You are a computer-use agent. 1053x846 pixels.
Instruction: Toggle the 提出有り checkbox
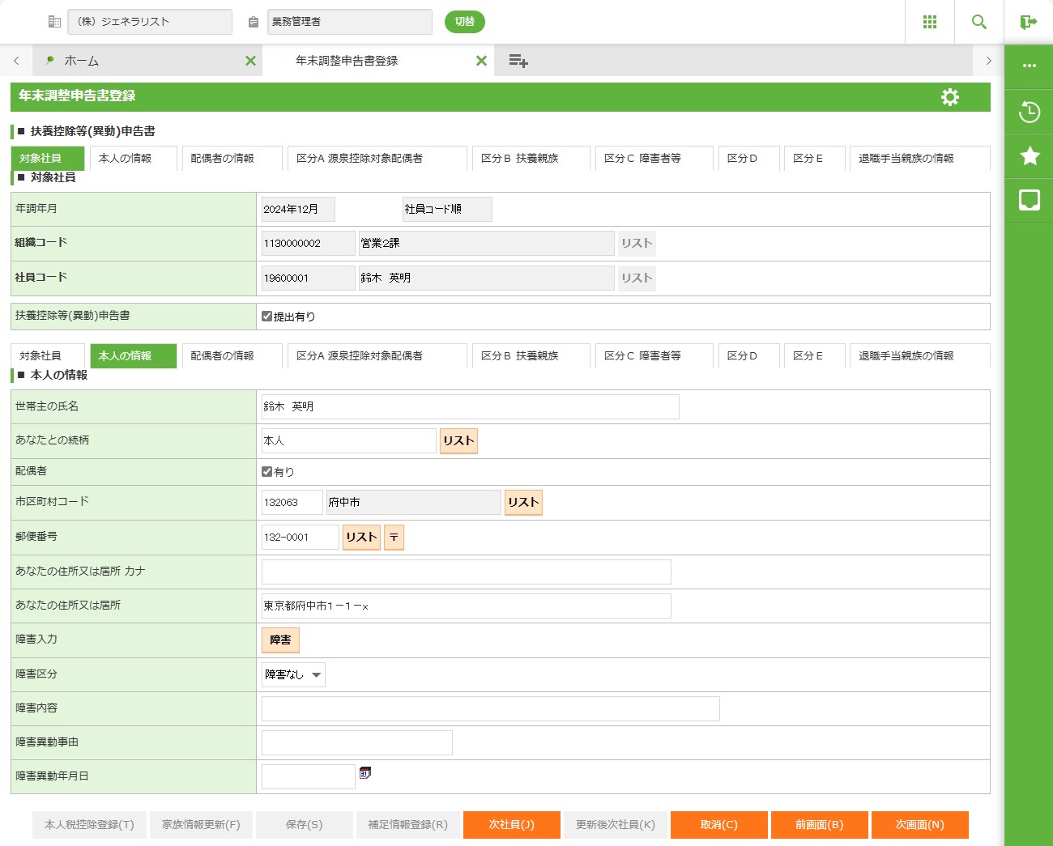tap(267, 317)
